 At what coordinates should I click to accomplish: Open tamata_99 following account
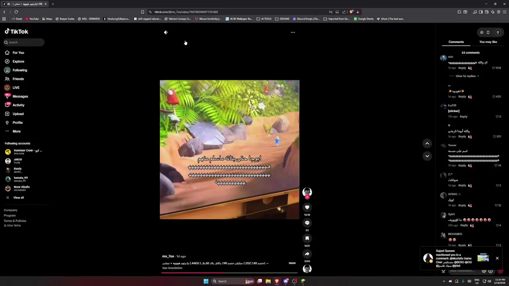coord(16,179)
